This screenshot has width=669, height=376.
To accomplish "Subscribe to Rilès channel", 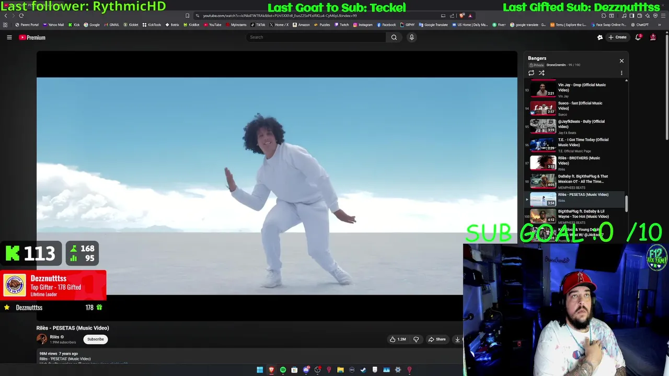I will coord(96,339).
